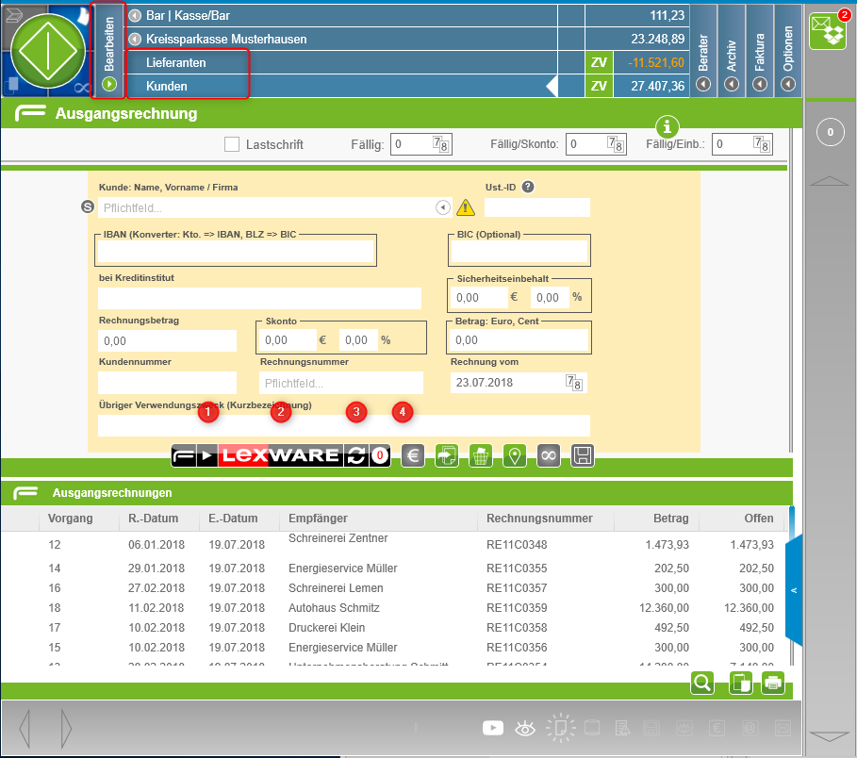Screen dimensions: 857x758
Task: Click the infinity recurring icon in toolbar
Action: 548,455
